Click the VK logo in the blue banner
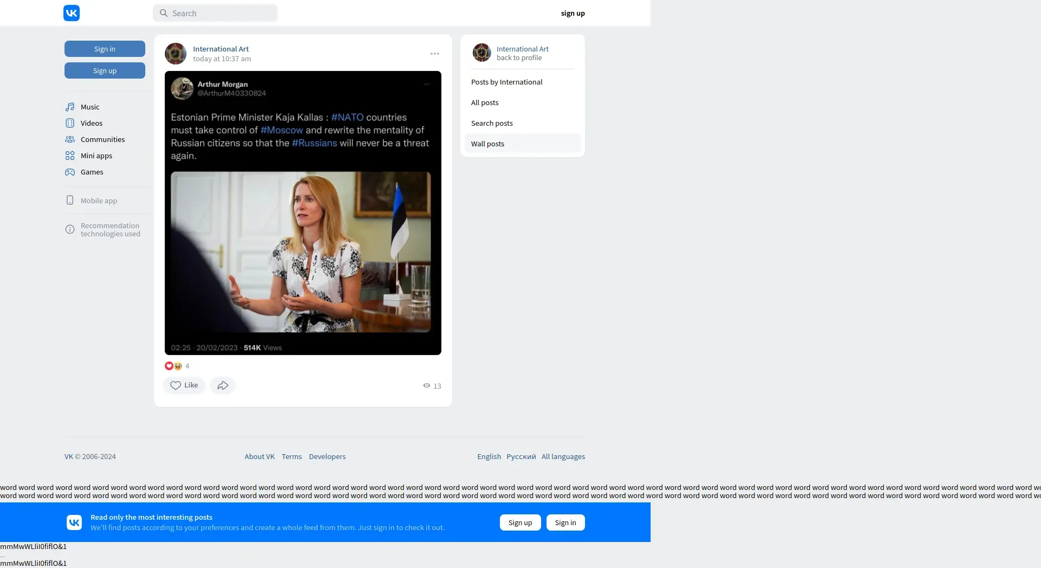Screen dimensions: 1041x568 point(74,522)
